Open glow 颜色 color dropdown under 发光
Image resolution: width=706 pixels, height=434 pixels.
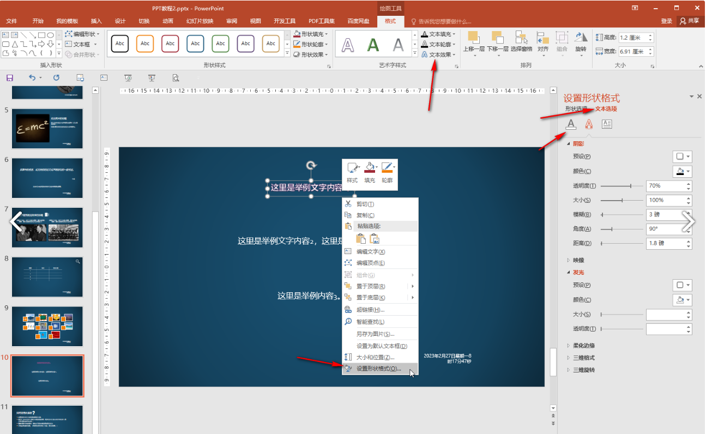[683, 300]
